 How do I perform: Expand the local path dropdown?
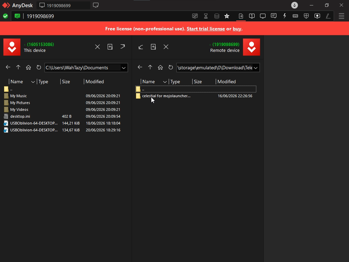tap(124, 68)
